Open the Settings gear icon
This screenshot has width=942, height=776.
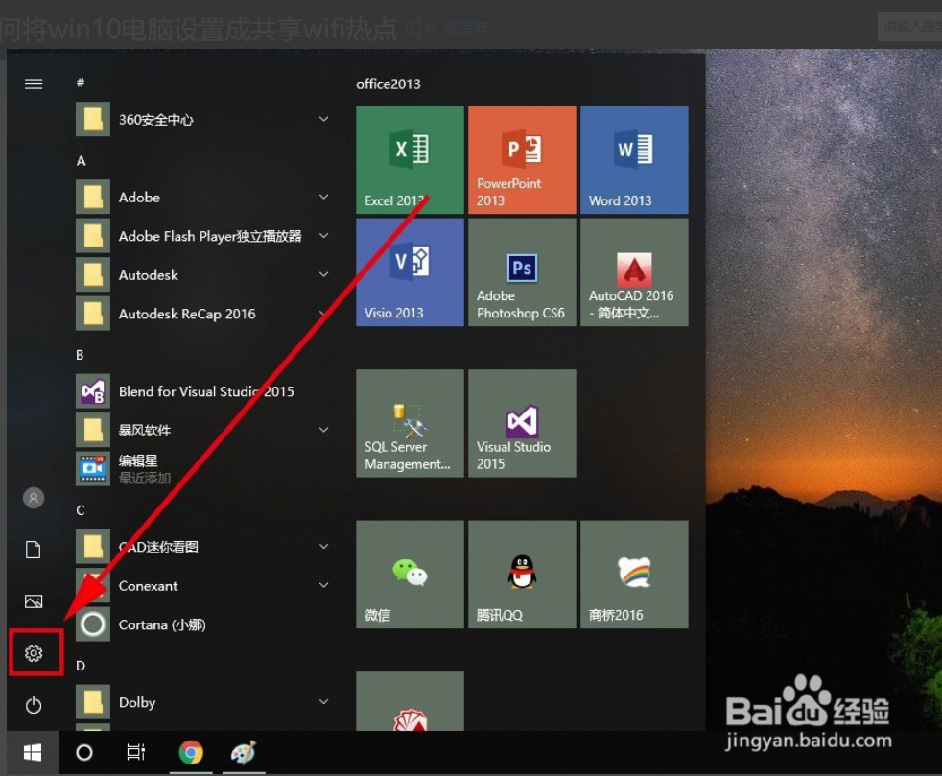[34, 653]
